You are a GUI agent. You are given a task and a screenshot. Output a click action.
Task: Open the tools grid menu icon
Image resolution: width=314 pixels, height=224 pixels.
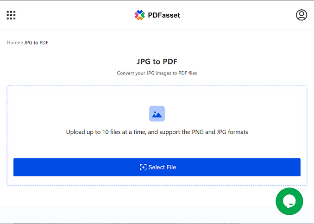click(11, 15)
